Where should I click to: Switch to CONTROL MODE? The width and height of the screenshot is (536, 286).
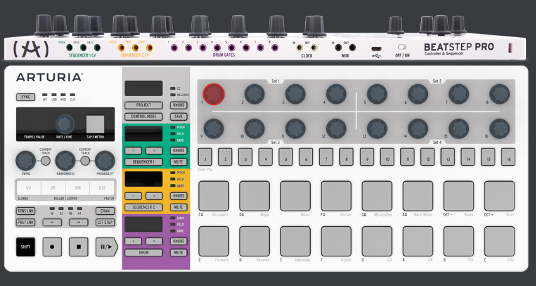[x=143, y=116]
